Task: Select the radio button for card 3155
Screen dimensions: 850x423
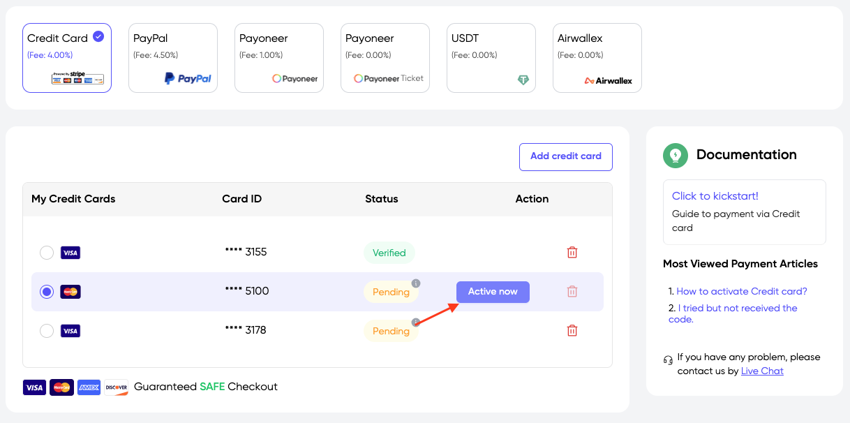Action: [47, 252]
